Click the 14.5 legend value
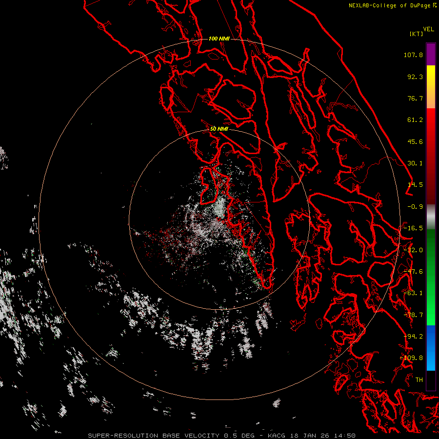 point(415,185)
